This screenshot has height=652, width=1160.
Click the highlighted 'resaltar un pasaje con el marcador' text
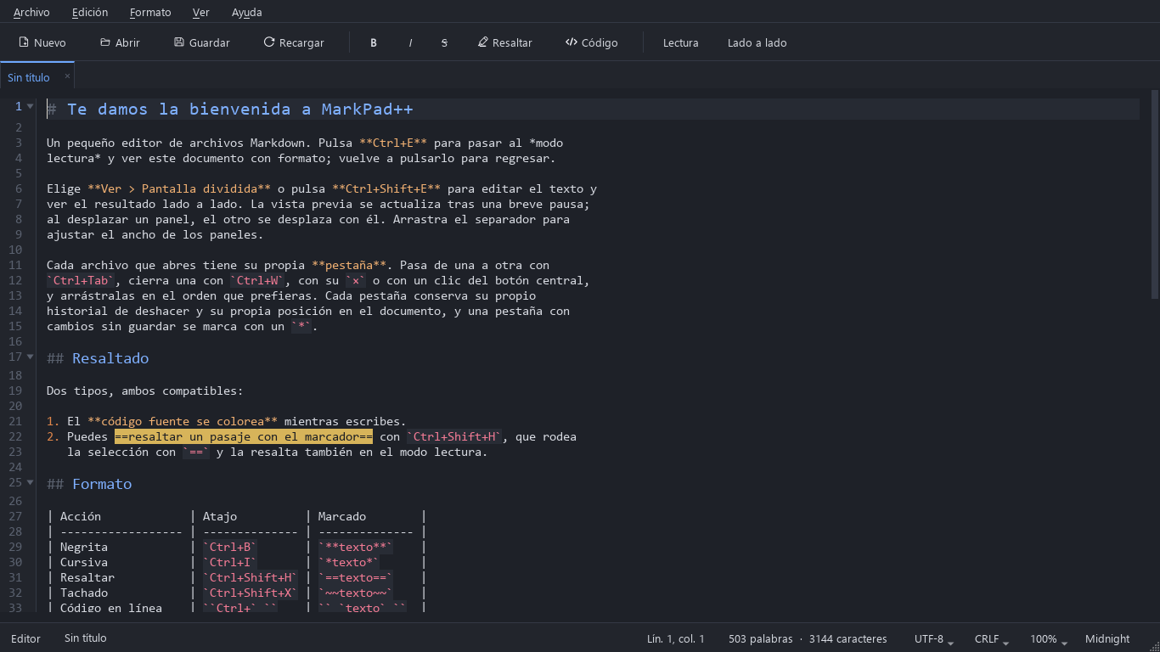[x=244, y=437]
